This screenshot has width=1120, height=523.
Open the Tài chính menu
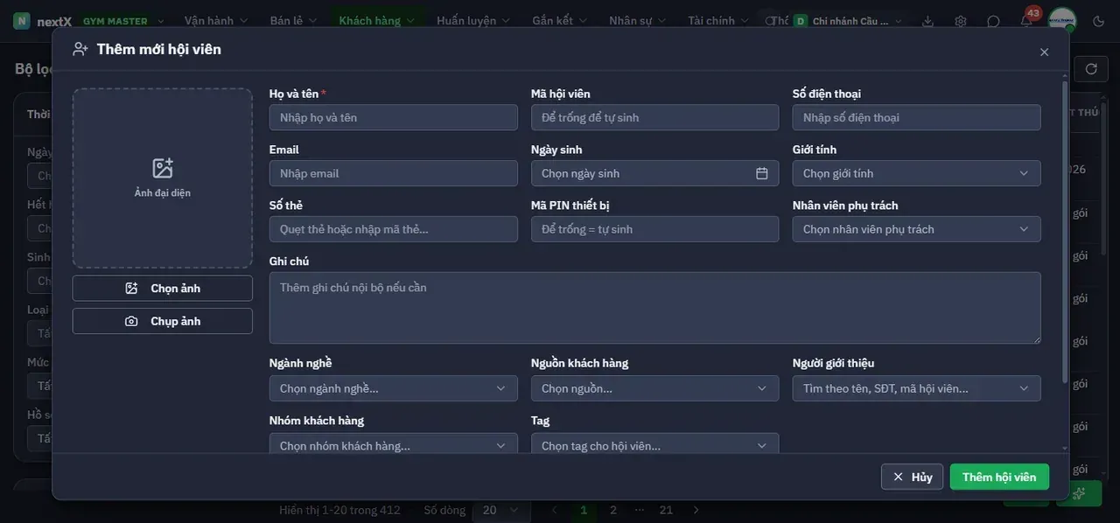718,21
